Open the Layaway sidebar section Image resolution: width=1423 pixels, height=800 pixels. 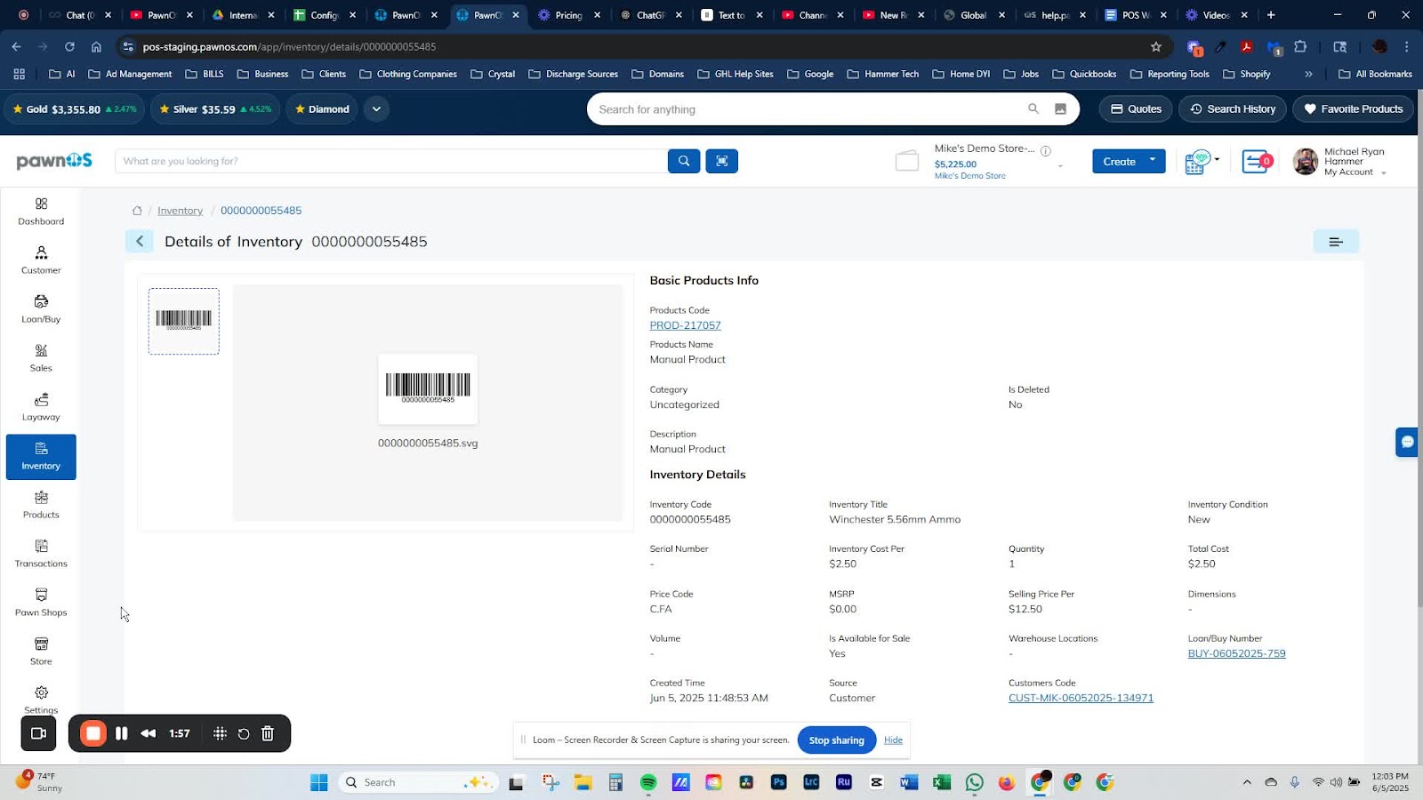41,407
